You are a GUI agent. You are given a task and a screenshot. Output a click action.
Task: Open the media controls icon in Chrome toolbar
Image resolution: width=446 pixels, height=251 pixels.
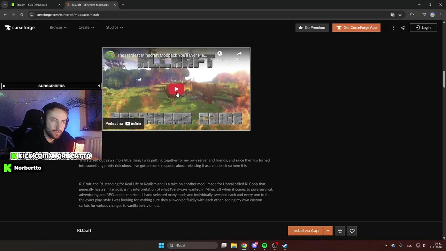point(424,15)
